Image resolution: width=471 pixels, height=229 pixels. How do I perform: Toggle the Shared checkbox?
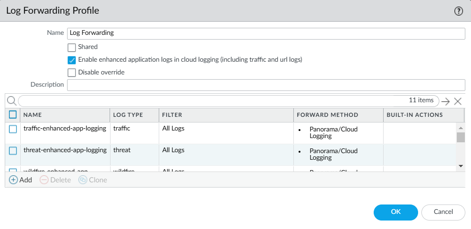(72, 47)
